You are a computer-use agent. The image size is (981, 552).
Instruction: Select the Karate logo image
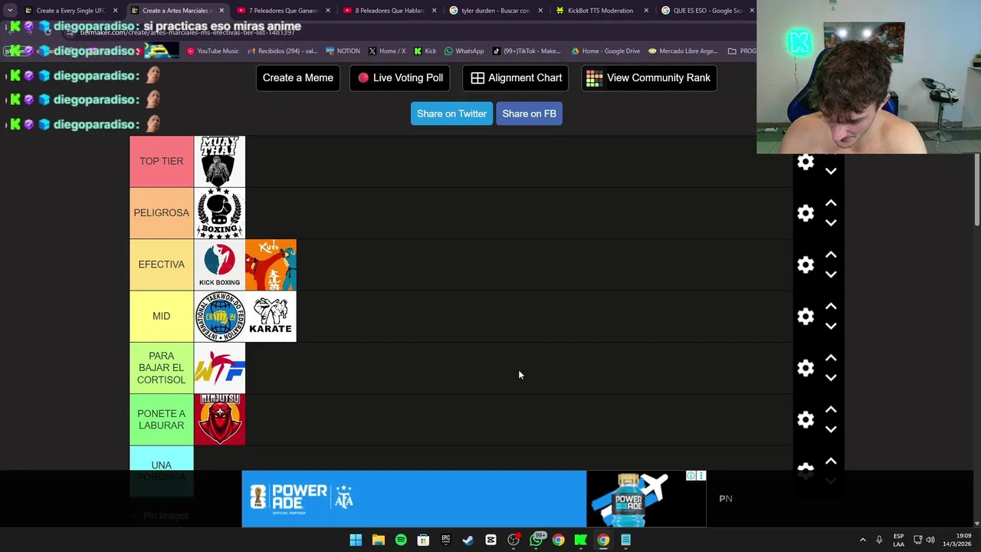click(271, 316)
